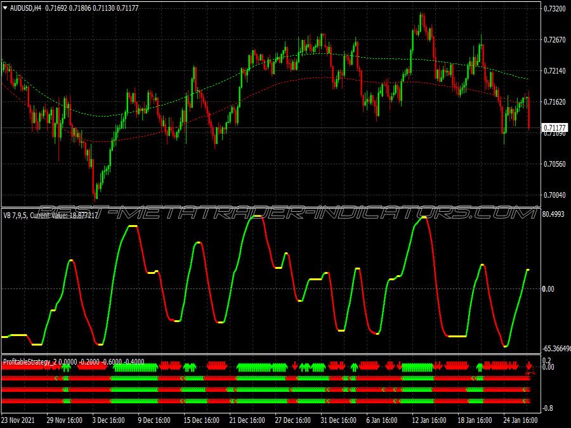Screen dimensions: 571x428
Task: Click the -65.366496 oscillator scale value
Action: 556,349
